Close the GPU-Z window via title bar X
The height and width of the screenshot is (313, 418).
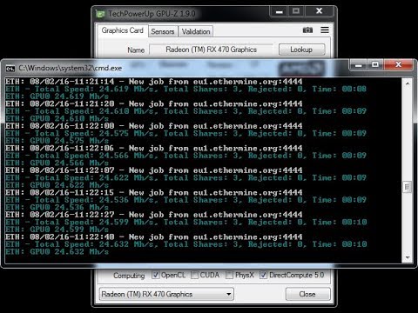click(x=319, y=11)
